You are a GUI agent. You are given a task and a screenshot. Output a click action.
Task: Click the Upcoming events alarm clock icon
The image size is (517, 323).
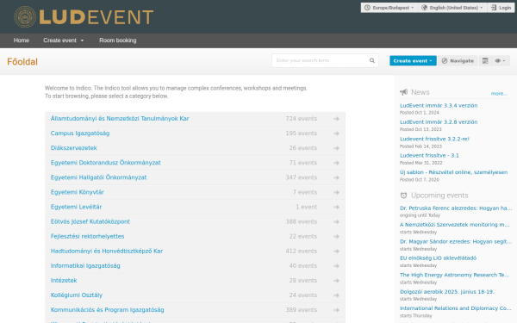[x=403, y=196]
